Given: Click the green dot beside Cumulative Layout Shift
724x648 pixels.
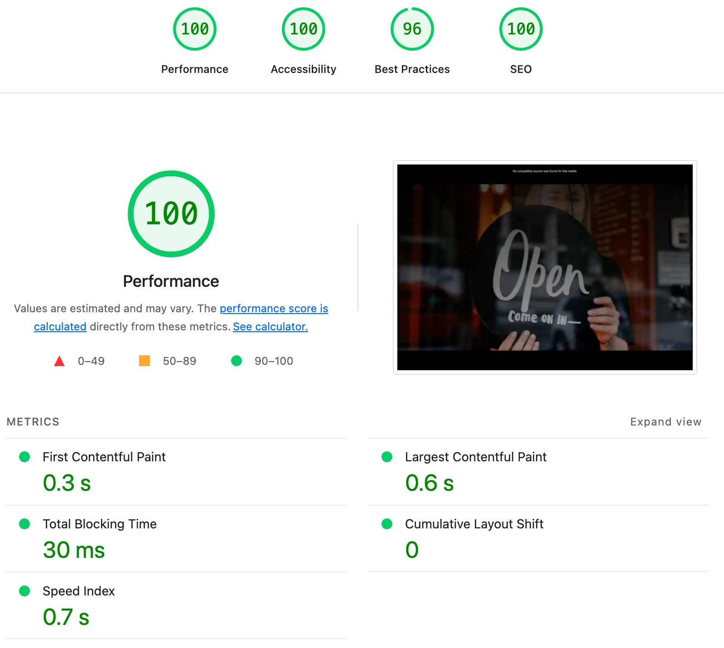Looking at the screenshot, I should [x=387, y=524].
